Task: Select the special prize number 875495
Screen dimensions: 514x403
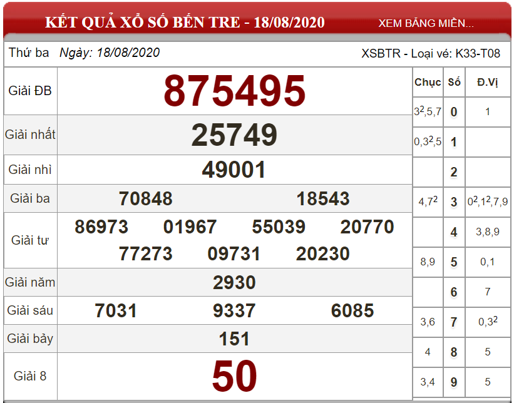Action: (x=234, y=91)
